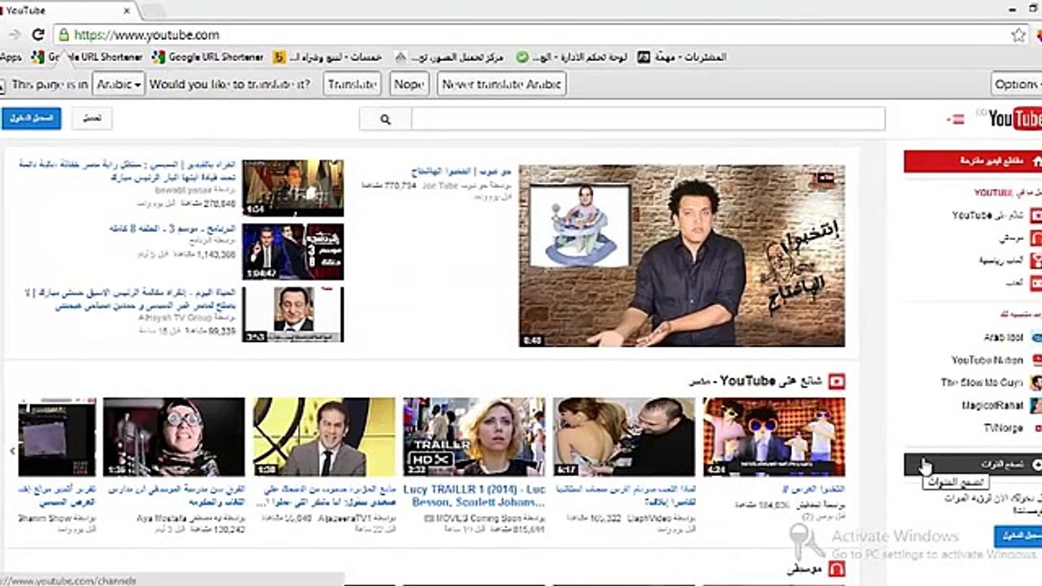Click the Translate button
Image resolution: width=1042 pixels, height=586 pixels.
click(x=352, y=85)
